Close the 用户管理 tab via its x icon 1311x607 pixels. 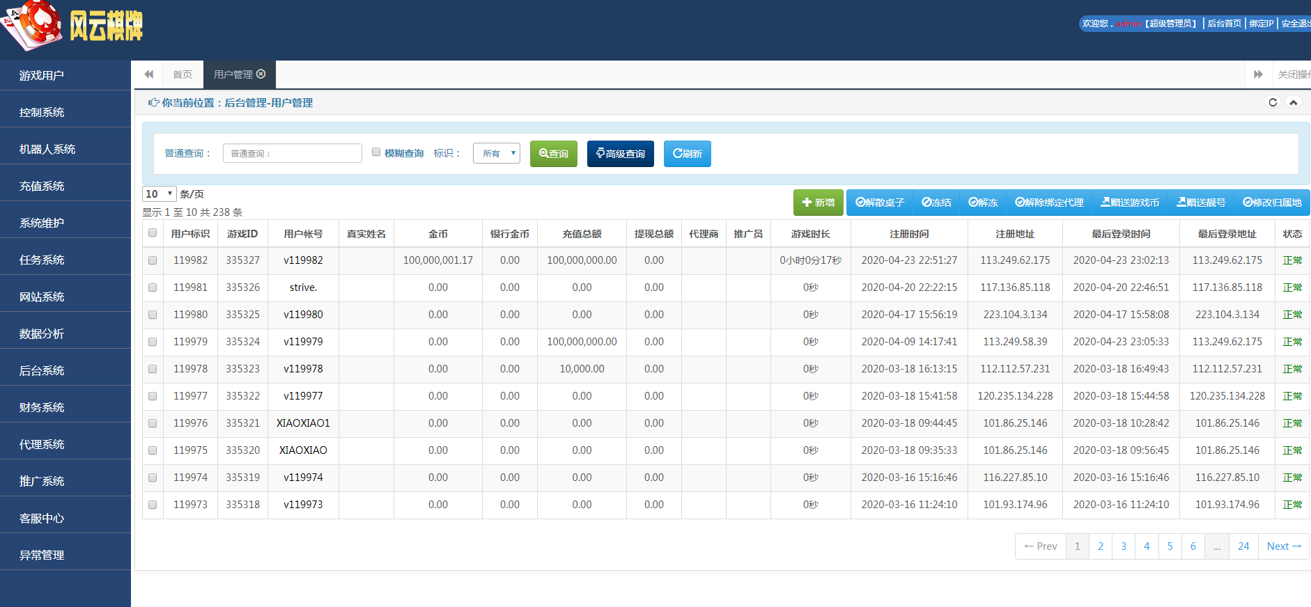tap(261, 74)
